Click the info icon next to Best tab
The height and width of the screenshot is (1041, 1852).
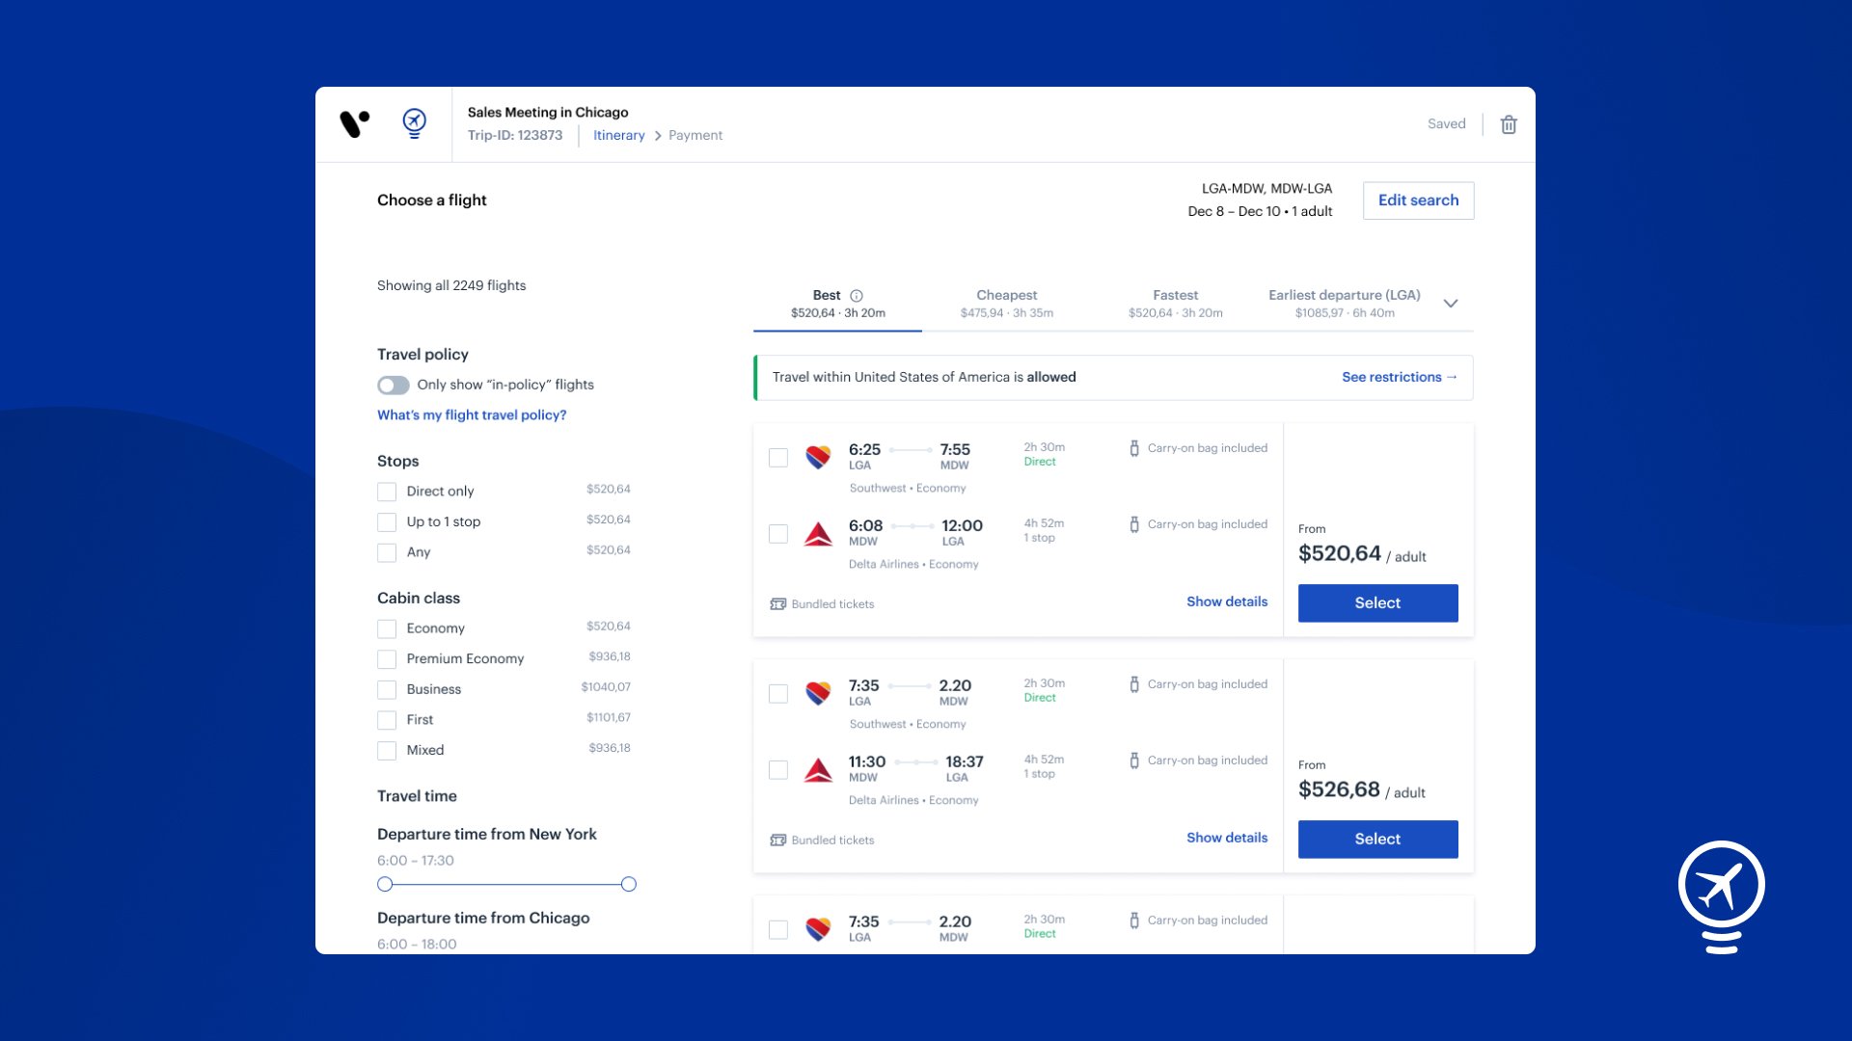(857, 296)
